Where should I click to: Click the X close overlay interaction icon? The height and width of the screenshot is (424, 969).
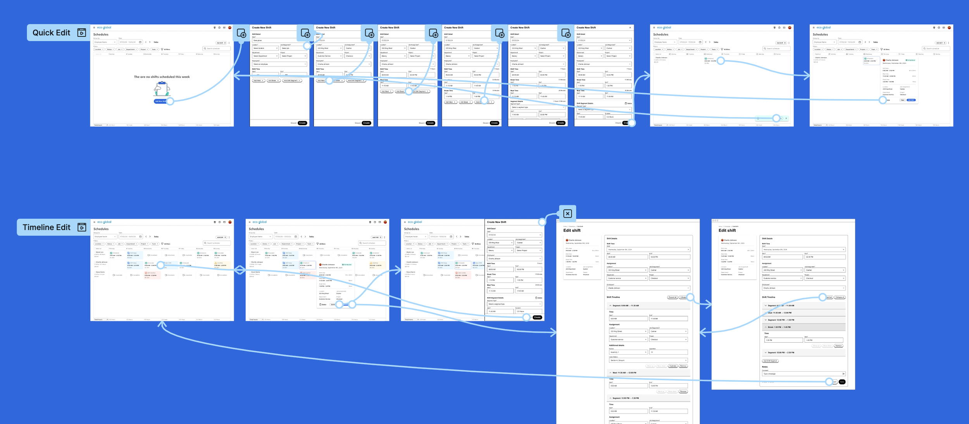[567, 214]
